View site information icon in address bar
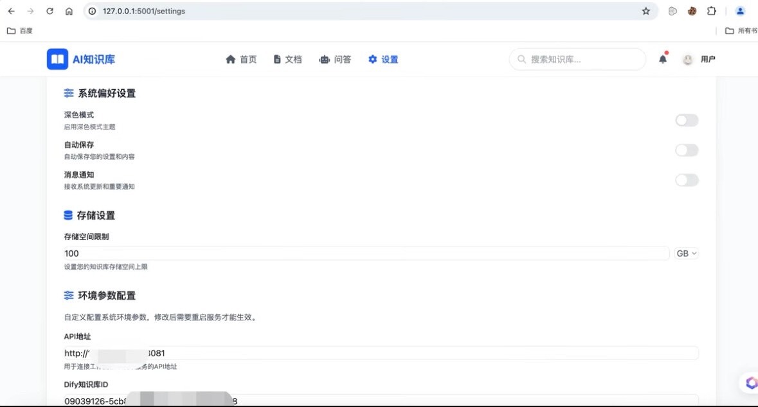Viewport: 758px width, 407px height. (x=93, y=11)
